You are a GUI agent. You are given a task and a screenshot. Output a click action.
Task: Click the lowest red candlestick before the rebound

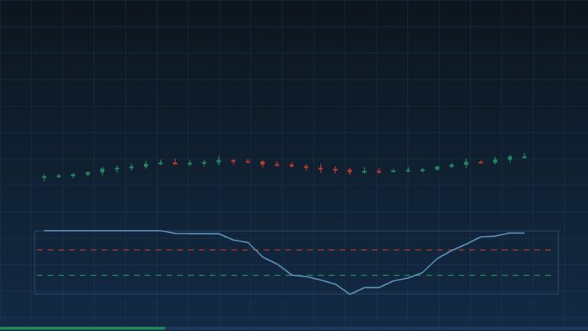pos(350,171)
